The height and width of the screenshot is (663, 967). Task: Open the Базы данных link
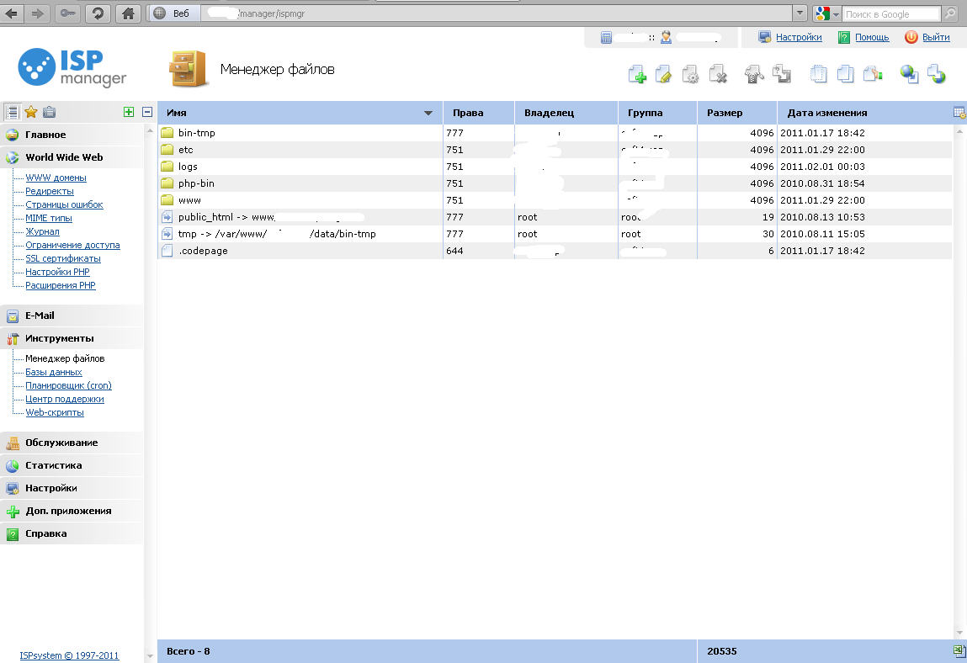coord(53,372)
